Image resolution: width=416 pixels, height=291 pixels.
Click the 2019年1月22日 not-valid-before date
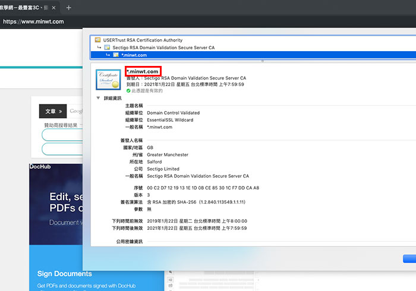pyautogui.click(x=197, y=221)
